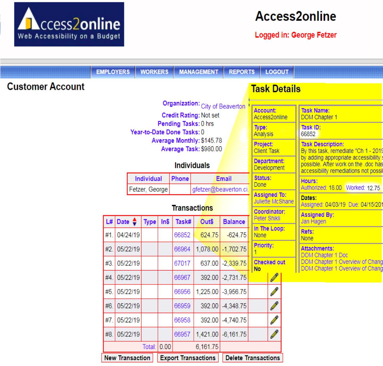Sort by the L# column header
The height and width of the screenshot is (366, 383).
tap(109, 222)
